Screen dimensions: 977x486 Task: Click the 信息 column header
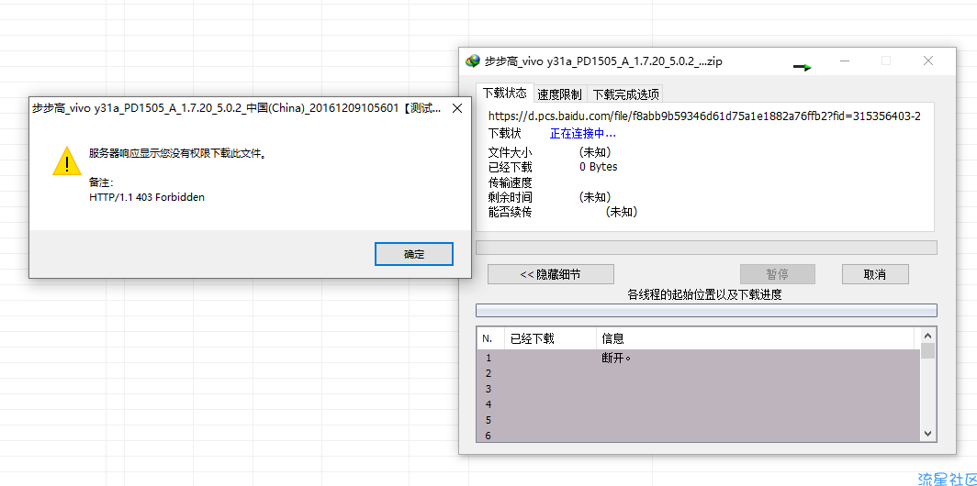click(612, 338)
